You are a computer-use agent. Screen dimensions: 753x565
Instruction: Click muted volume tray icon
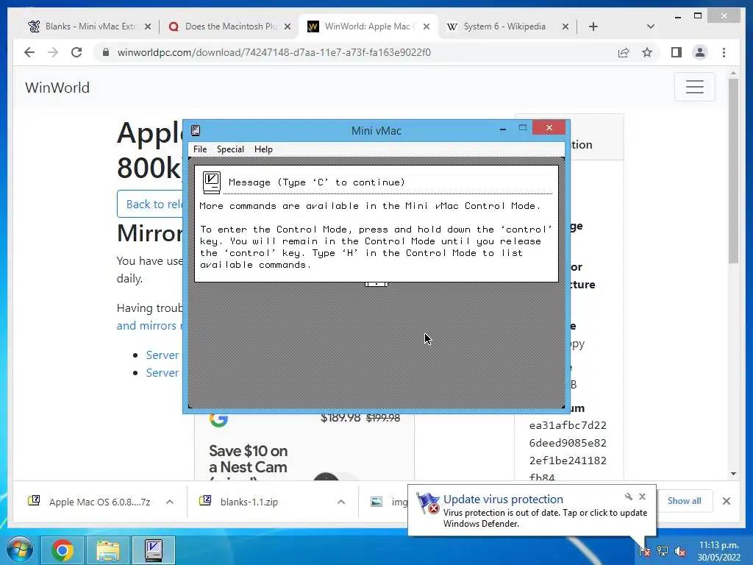click(680, 551)
